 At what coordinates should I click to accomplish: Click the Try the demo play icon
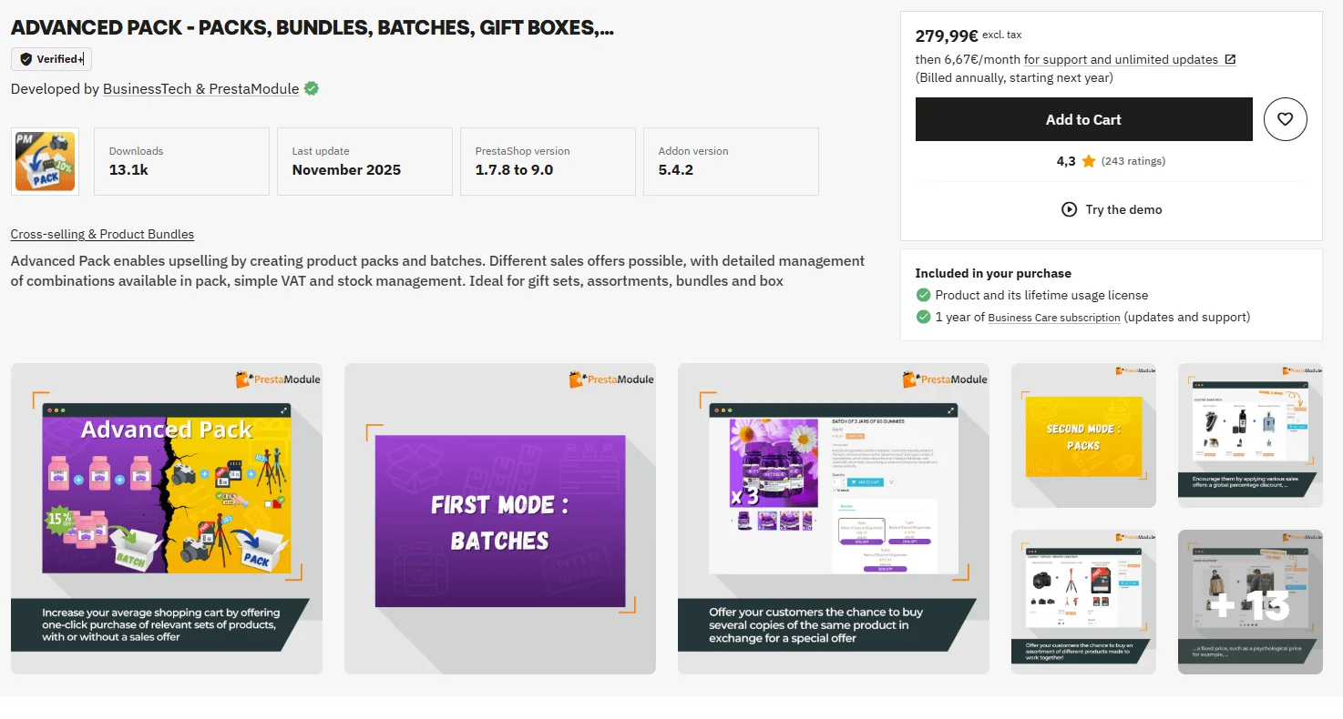1068,209
